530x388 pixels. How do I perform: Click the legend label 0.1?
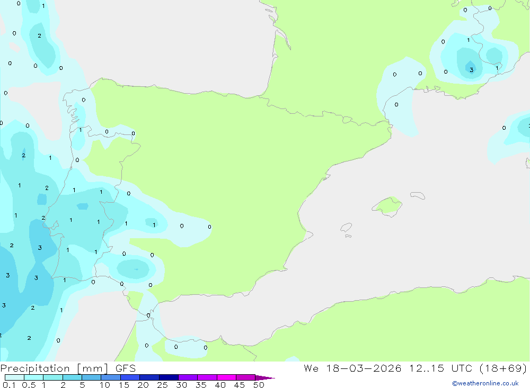pyautogui.click(x=9, y=385)
